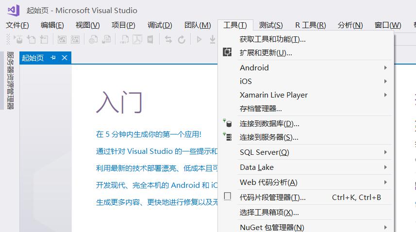Select NuGet 包管理器(N) entry

click(x=306, y=227)
